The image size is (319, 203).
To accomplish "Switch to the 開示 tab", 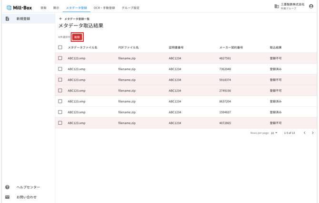I will [x=56, y=8].
